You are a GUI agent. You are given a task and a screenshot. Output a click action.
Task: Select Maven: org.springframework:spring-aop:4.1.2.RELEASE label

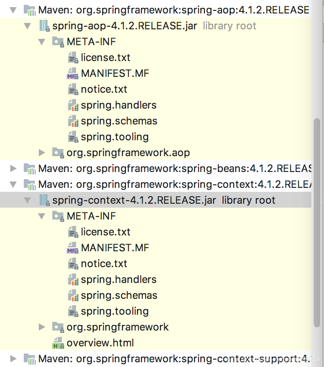(x=174, y=10)
